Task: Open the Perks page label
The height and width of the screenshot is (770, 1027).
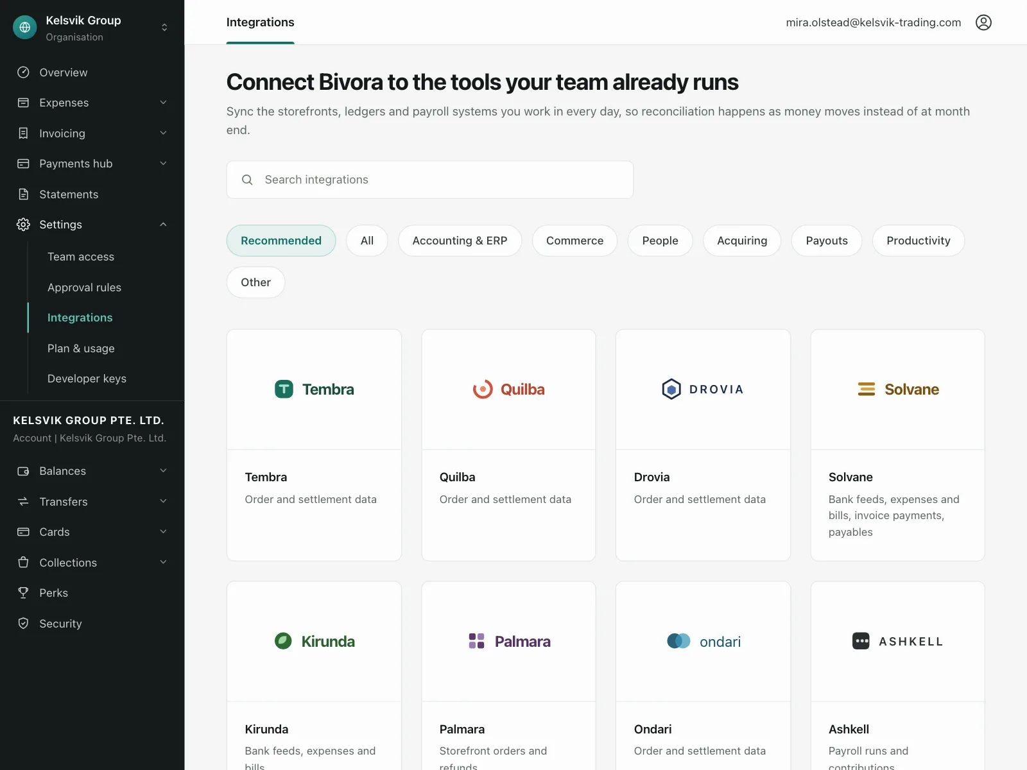Action: coord(54,593)
